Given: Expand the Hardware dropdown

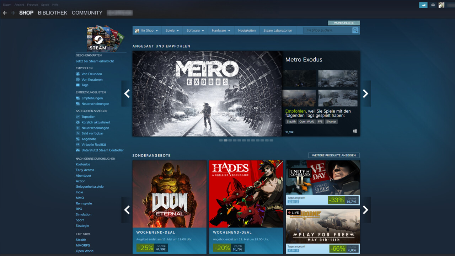Looking at the screenshot, I should click(x=221, y=31).
